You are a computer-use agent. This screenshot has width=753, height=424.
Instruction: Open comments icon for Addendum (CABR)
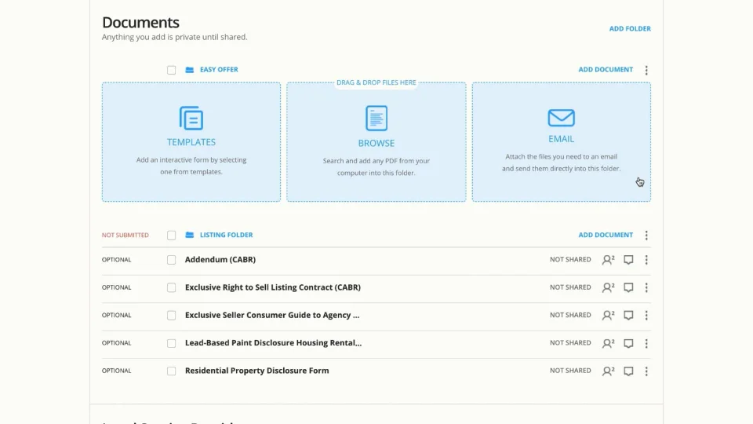628,260
